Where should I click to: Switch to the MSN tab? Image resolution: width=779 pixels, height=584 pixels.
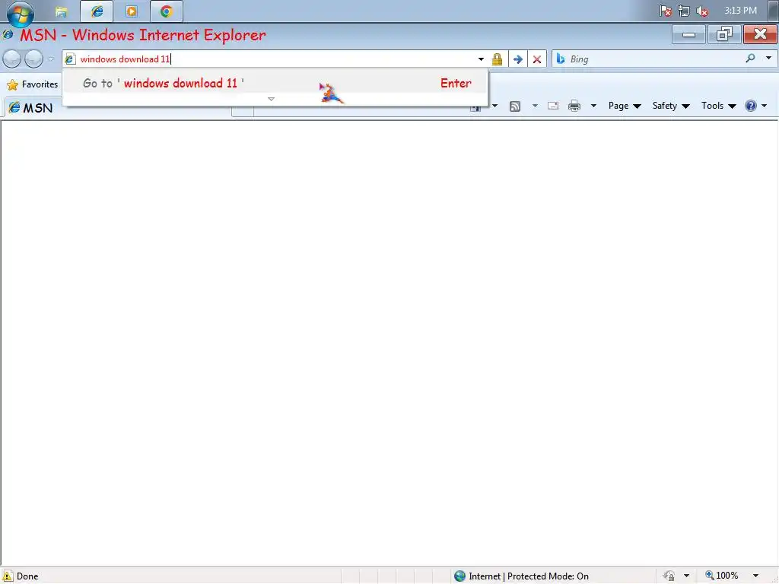coord(30,108)
